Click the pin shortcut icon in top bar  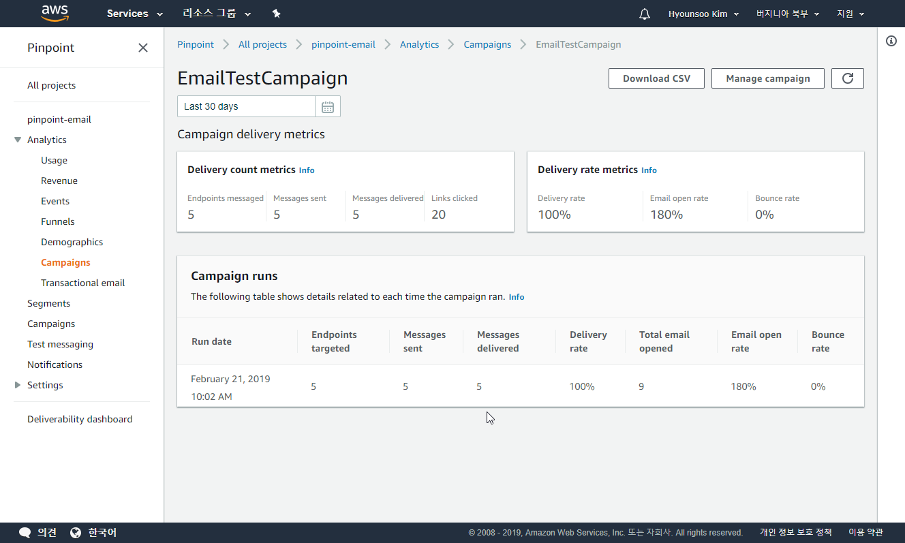(276, 14)
